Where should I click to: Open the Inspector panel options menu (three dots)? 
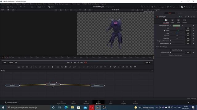[x=195, y=10]
